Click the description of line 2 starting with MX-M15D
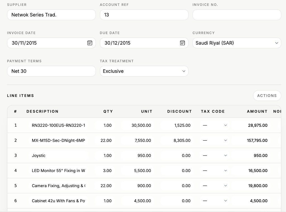286x212 pixels. [x=59, y=140]
